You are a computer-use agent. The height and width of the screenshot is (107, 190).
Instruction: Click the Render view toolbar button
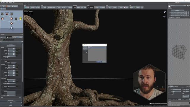(x=27, y=7)
